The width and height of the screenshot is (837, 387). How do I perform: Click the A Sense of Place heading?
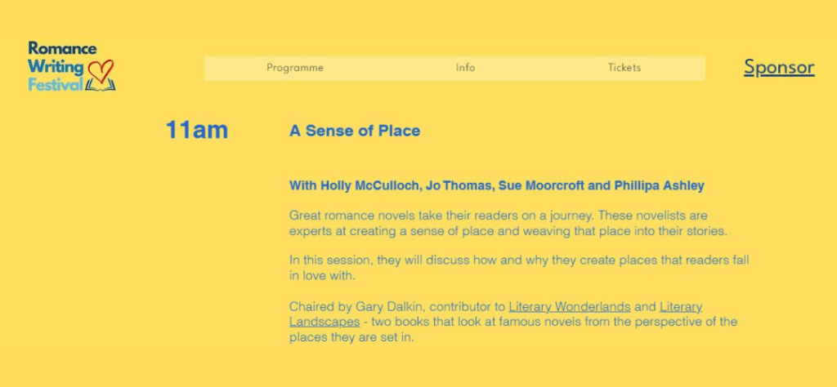(x=355, y=131)
